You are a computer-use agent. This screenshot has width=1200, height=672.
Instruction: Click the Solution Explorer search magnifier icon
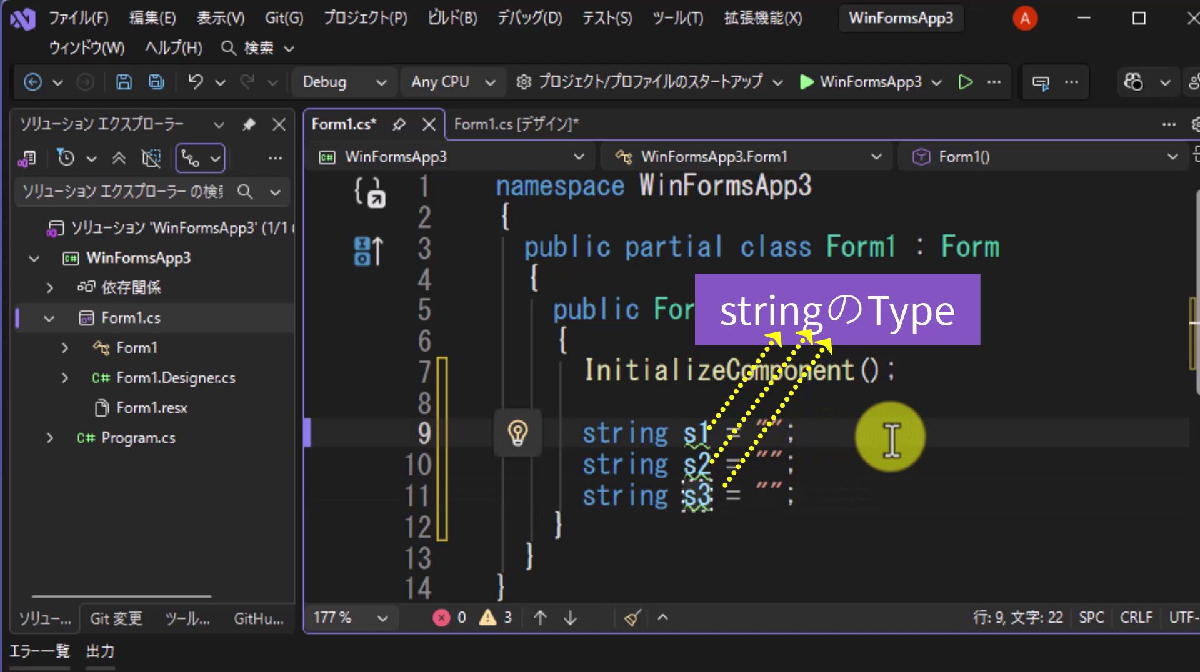pos(245,192)
